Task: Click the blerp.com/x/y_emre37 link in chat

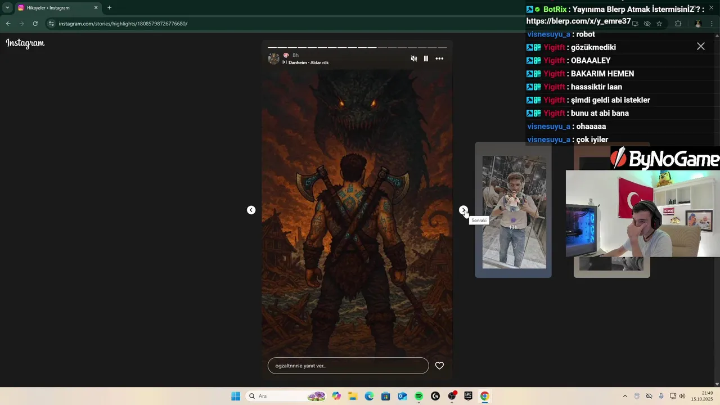Action: pyautogui.click(x=578, y=21)
